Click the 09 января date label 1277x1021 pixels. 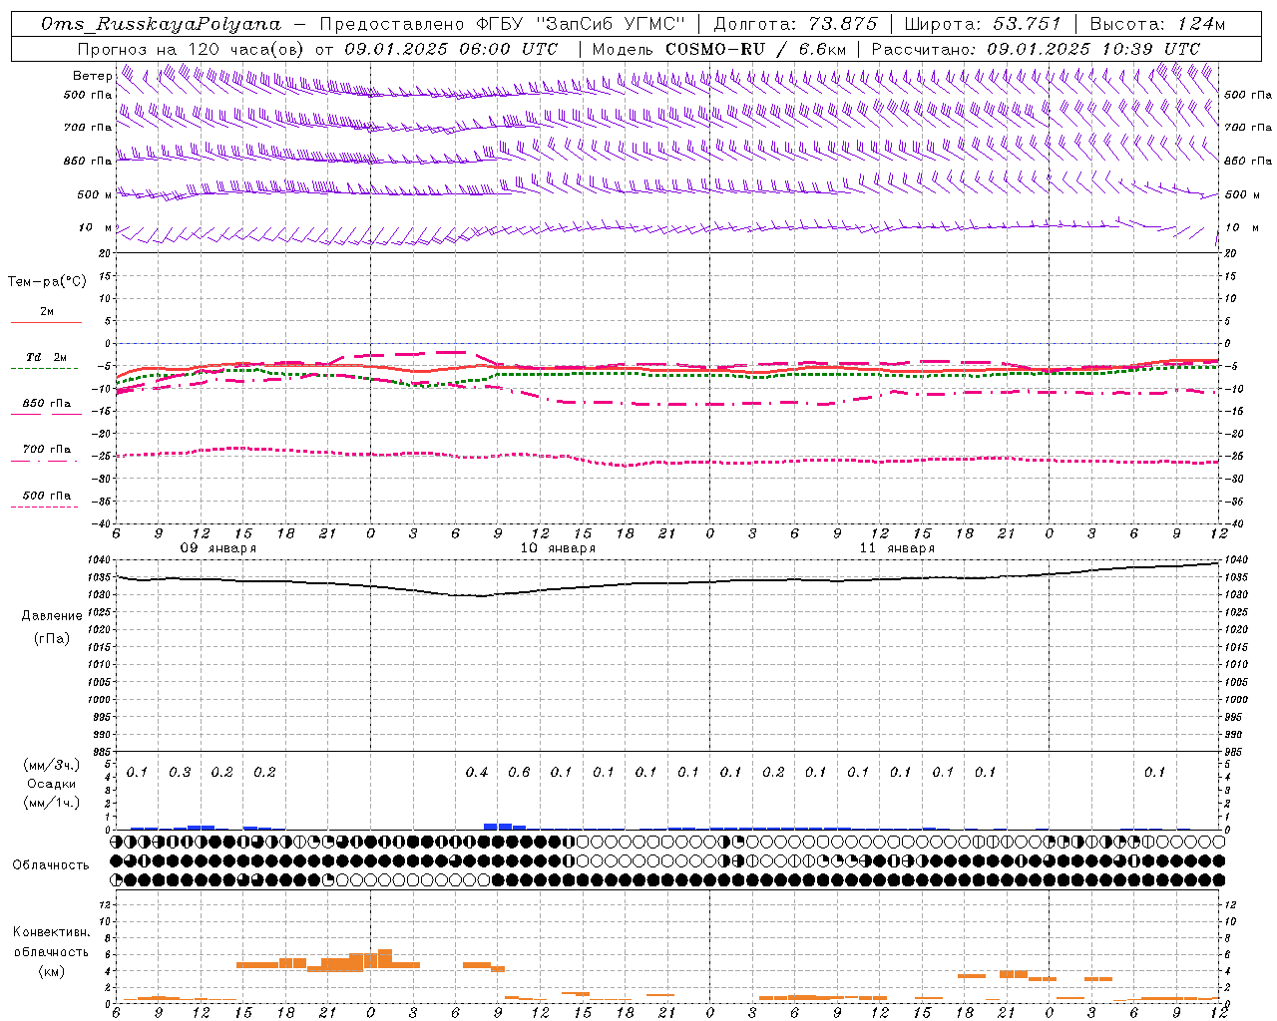217,548
